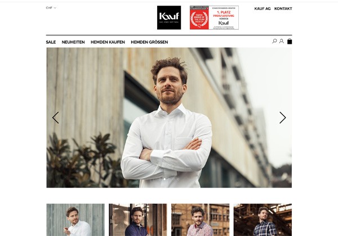Open the white shirt product thumbnail
338x236 pixels.
tap(75, 220)
